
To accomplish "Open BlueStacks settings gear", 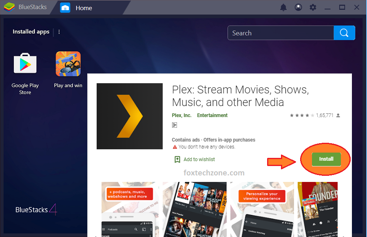I will click(313, 7).
